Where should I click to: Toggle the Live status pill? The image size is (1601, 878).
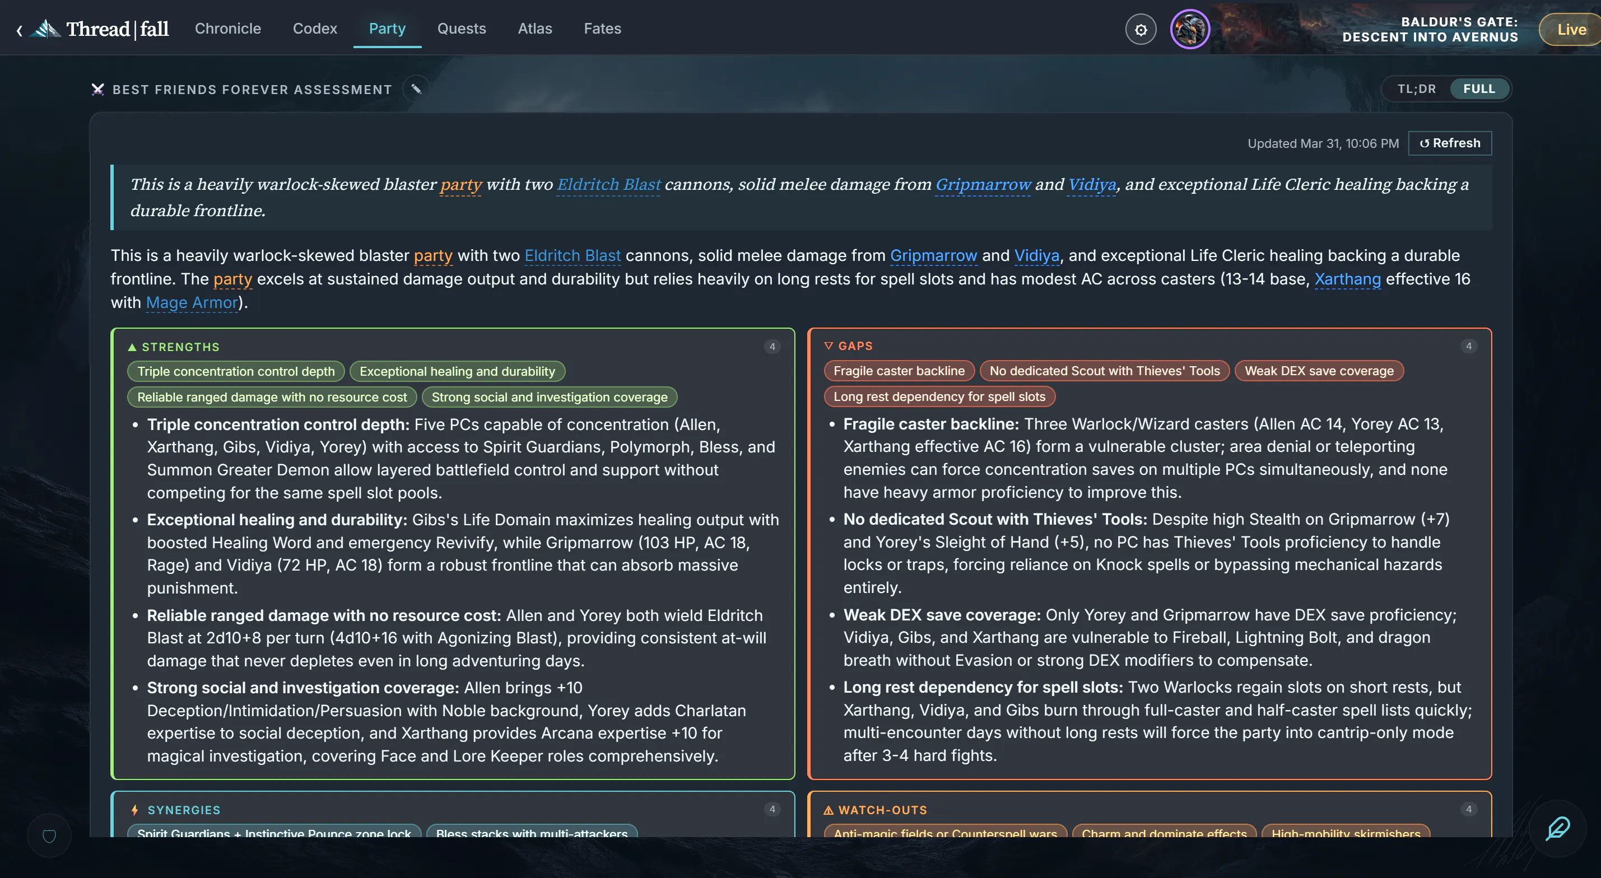pos(1570,29)
